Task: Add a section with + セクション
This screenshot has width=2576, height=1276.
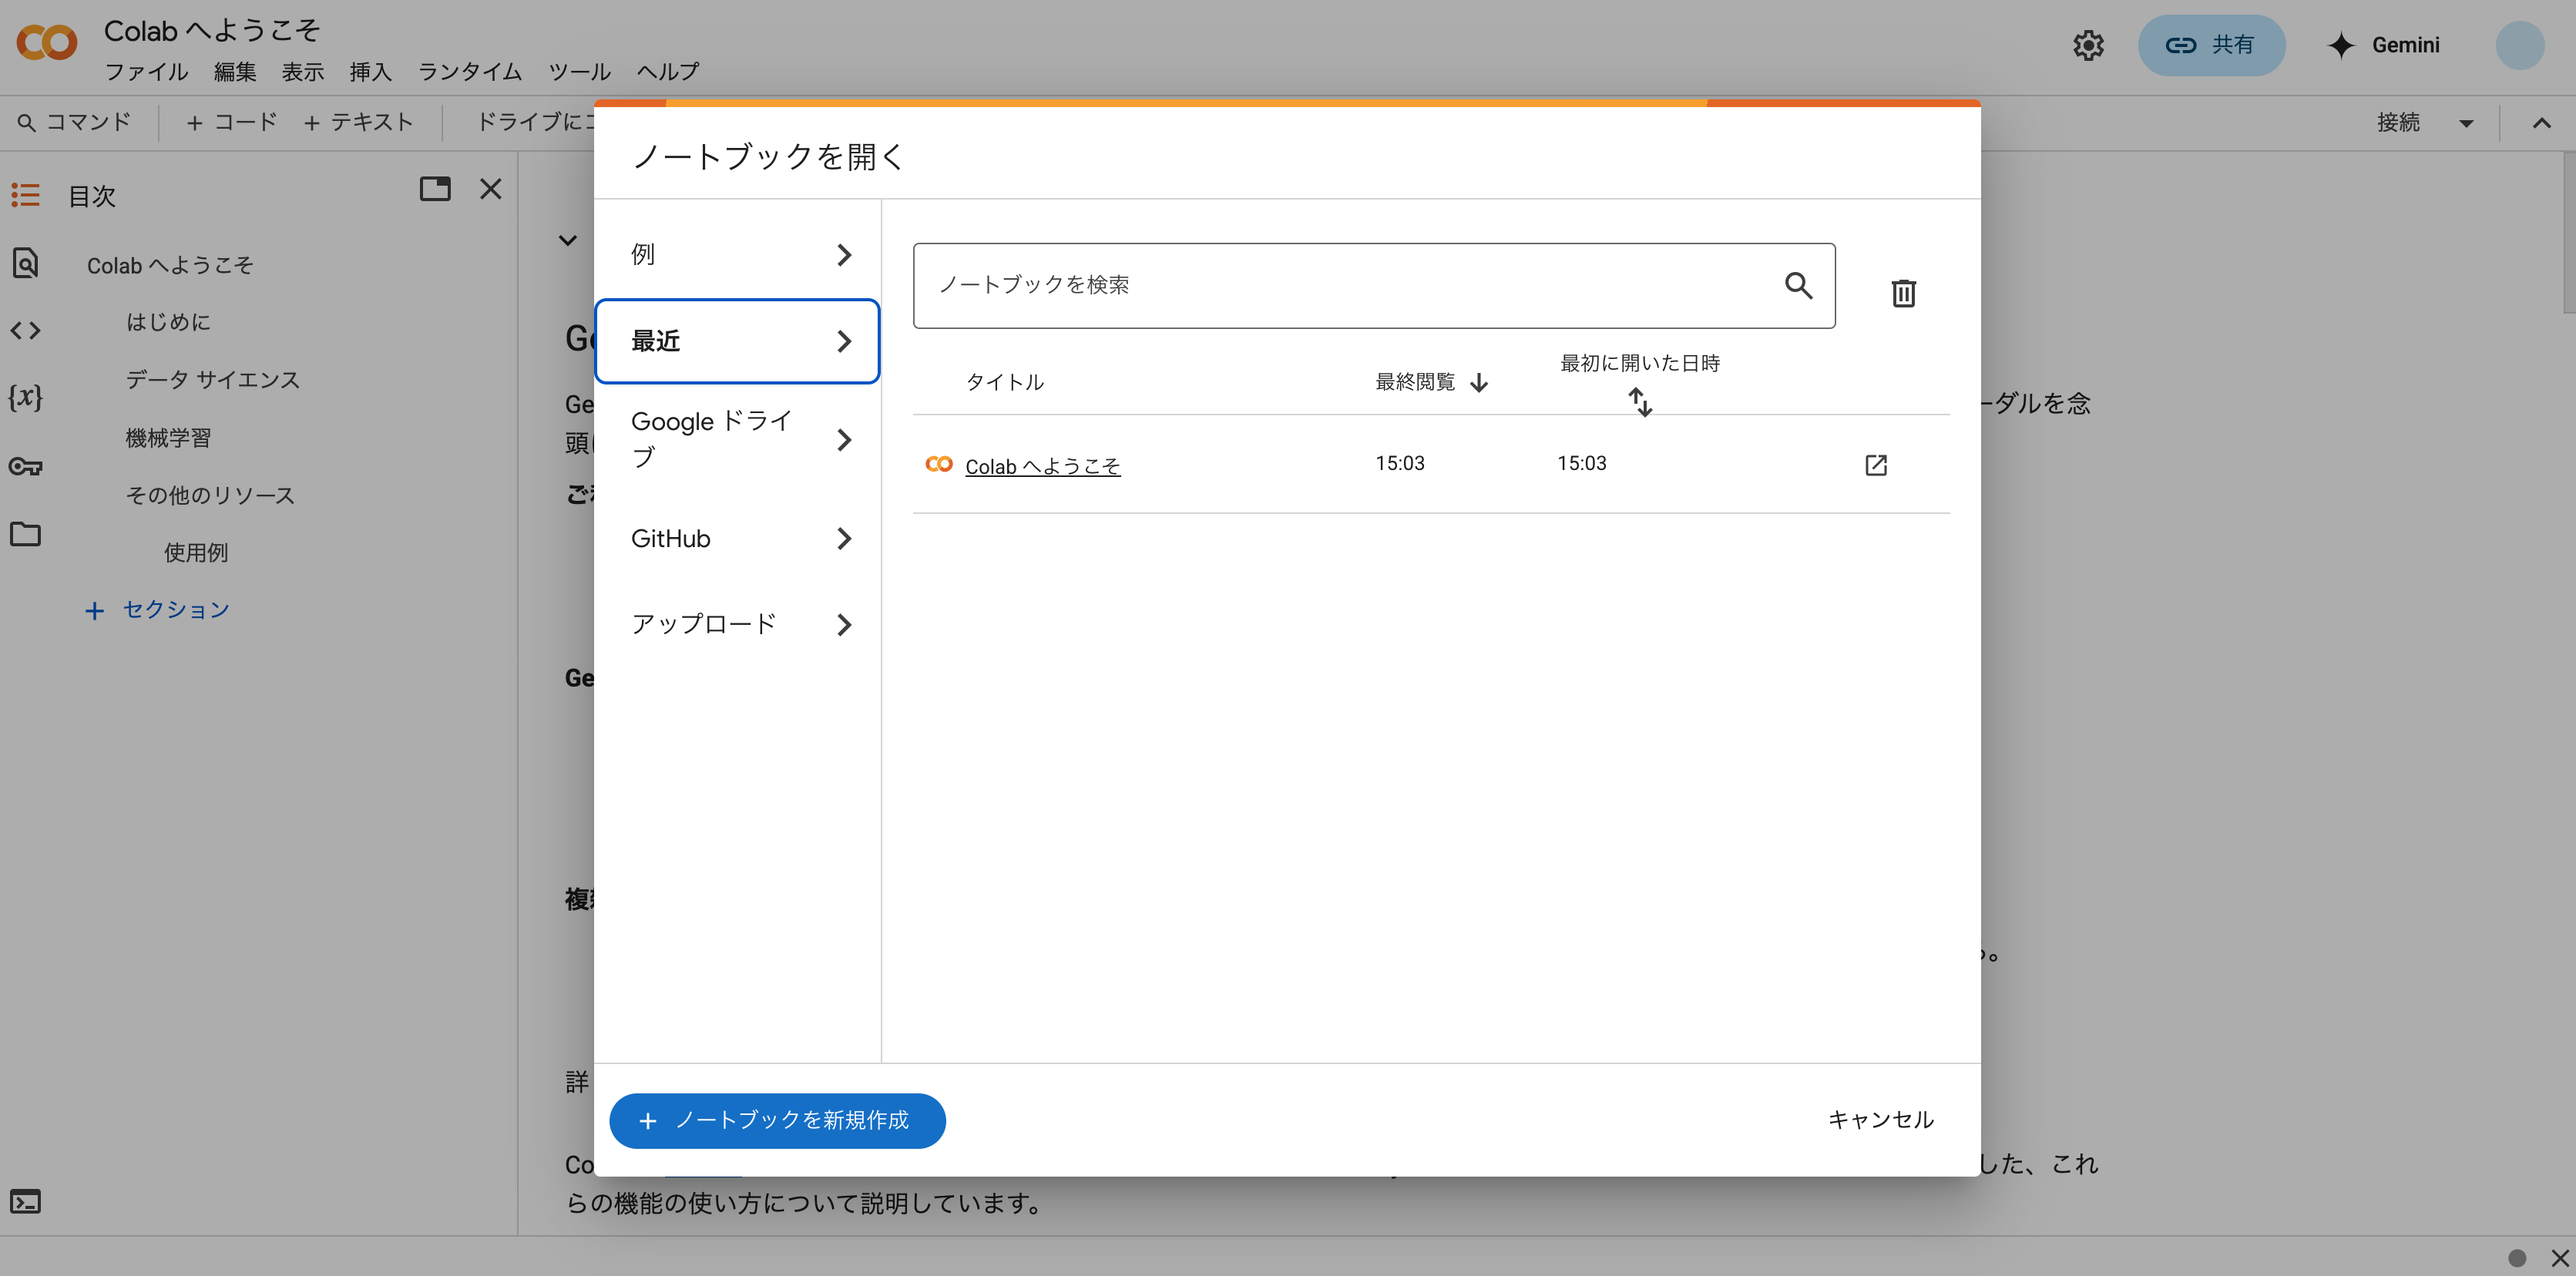Action: tap(158, 610)
